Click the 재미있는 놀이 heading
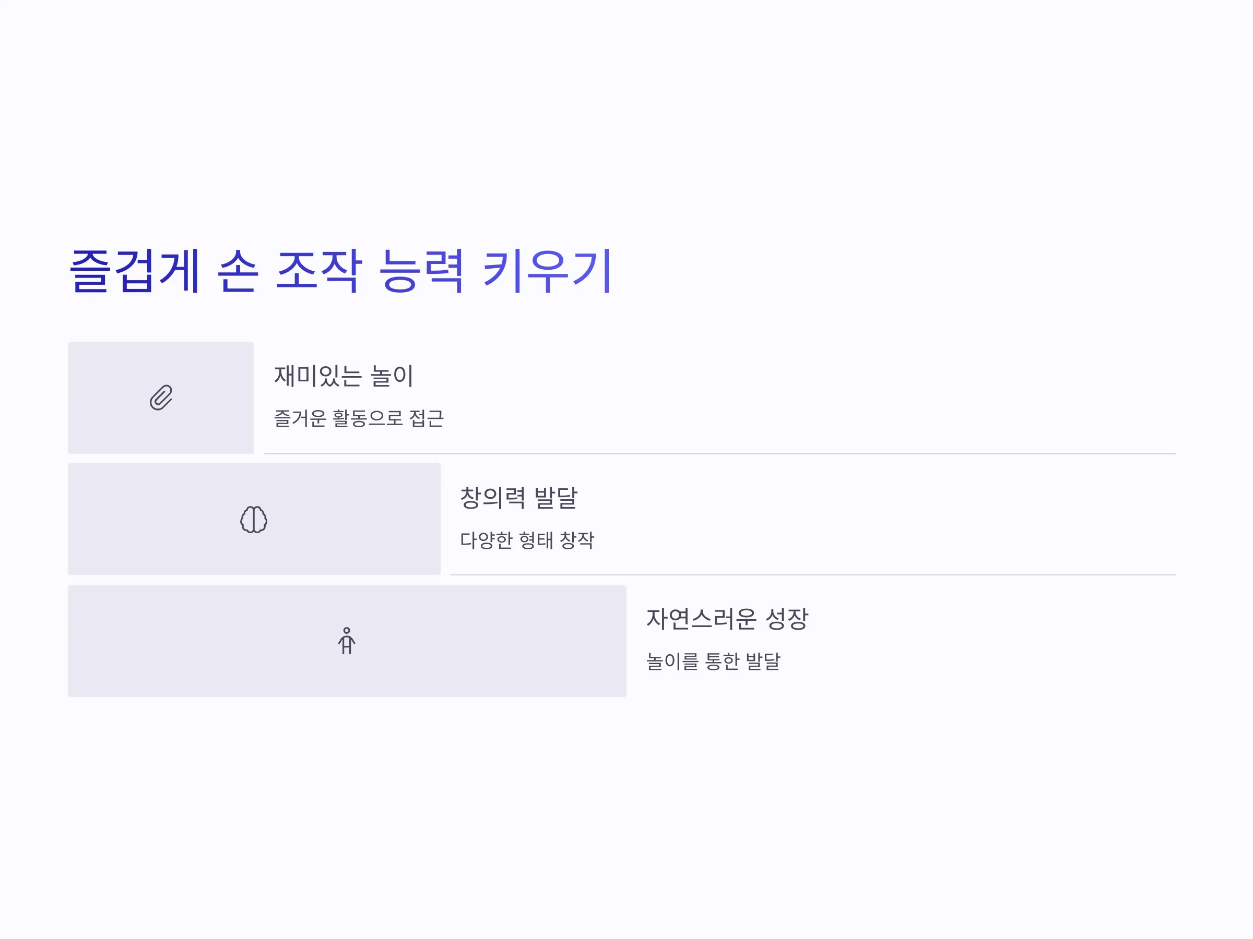 (x=344, y=376)
